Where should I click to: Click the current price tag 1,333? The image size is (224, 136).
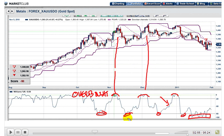click(x=219, y=45)
